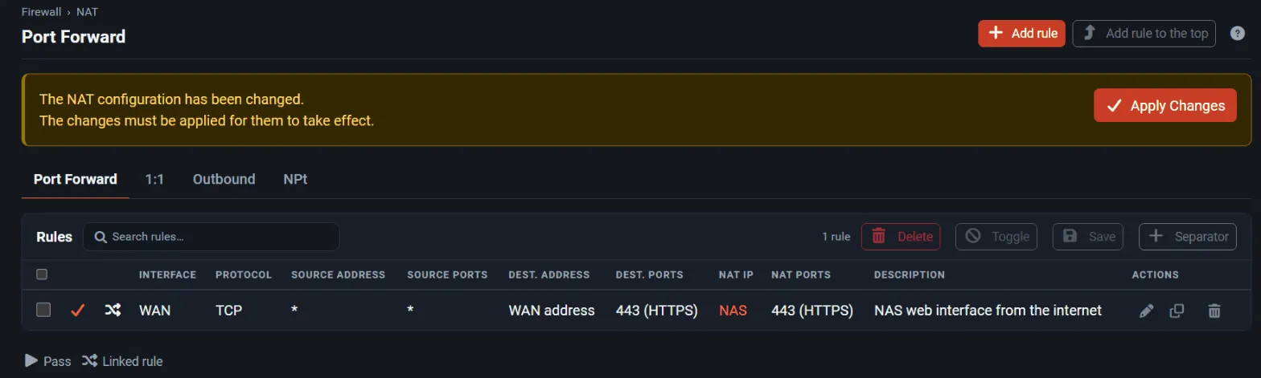1261x378 pixels.
Task: Add a Separator to the rules
Action: click(1187, 237)
